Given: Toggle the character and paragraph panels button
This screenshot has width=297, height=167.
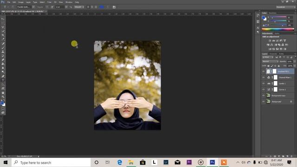Looking at the screenshot, I should (114, 7).
